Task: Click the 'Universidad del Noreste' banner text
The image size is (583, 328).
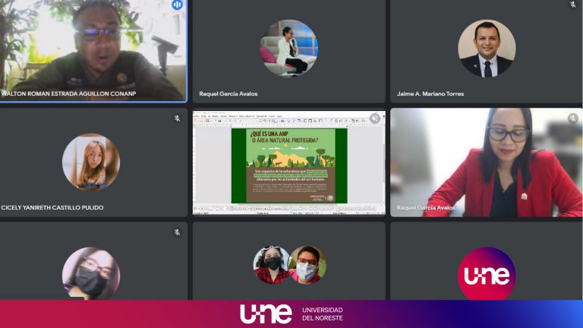Action: 322,314
